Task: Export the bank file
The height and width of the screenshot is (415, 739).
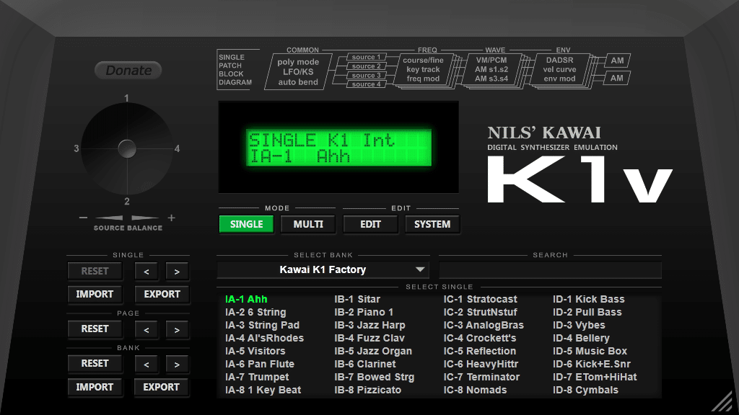Action: coord(162,387)
